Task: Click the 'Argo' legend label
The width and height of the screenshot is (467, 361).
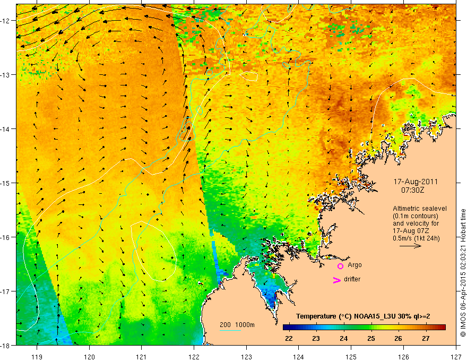Action: click(x=354, y=265)
